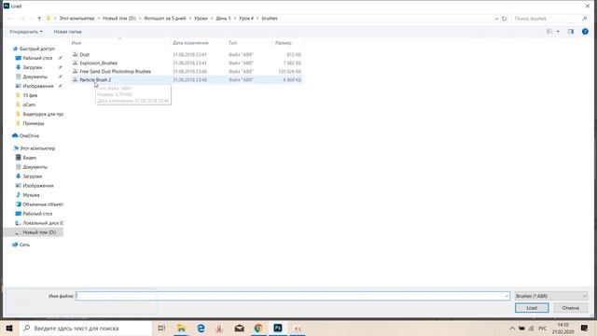597x336 pixels.
Task: Open the help question mark icon
Action: point(585,32)
